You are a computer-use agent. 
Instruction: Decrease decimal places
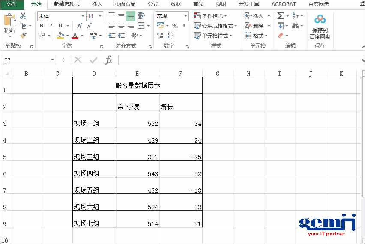pyautogui.click(x=170, y=36)
